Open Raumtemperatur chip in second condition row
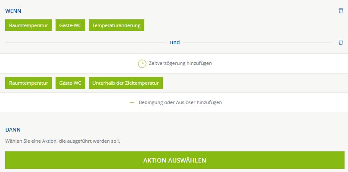The image size is (348, 172). coord(28,83)
